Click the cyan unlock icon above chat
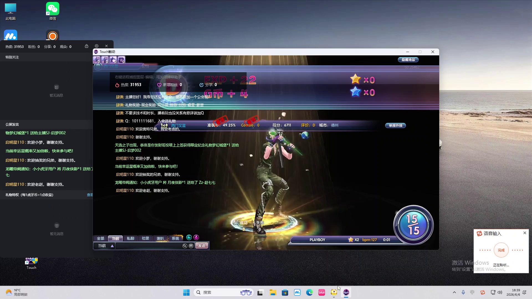 189,237
